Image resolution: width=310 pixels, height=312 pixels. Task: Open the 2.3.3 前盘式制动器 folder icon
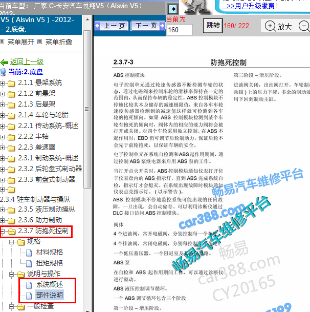point(11,180)
